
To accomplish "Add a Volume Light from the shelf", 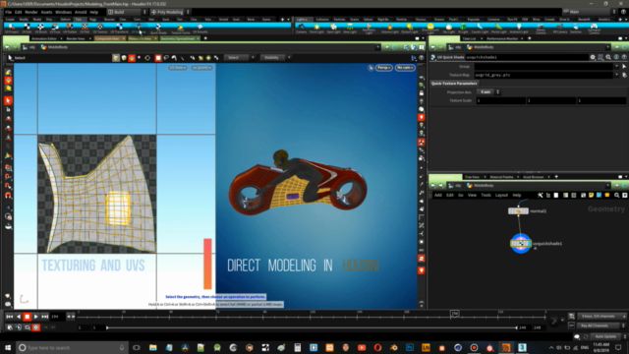I will 389,29.
